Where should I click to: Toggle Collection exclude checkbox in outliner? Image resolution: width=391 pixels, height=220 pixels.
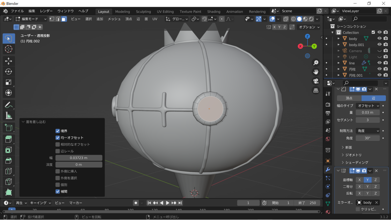pyautogui.click(x=373, y=32)
